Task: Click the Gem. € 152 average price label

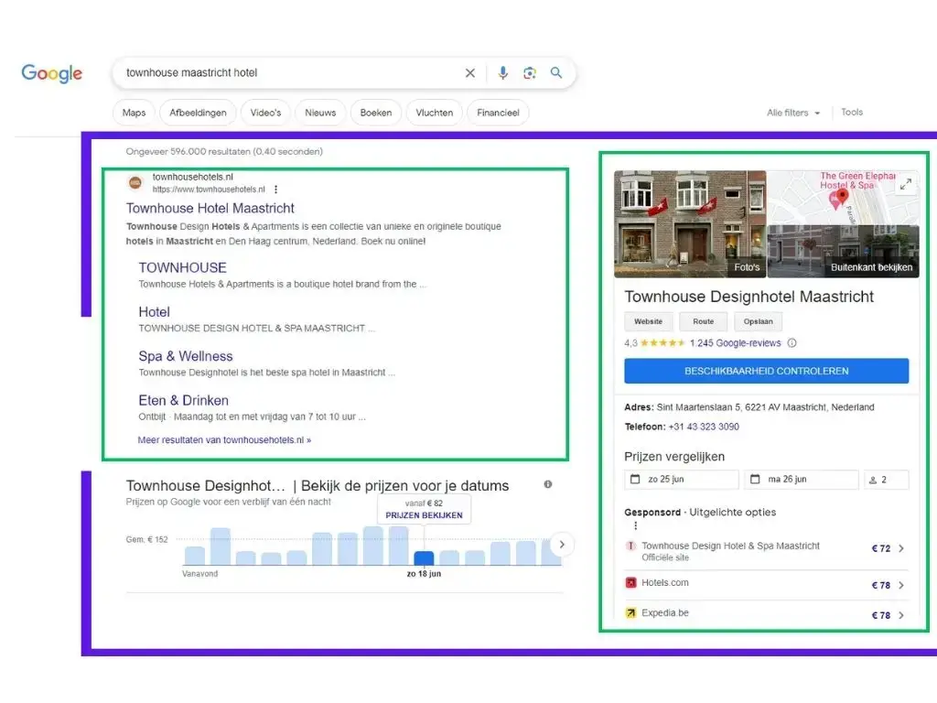Action: [147, 539]
